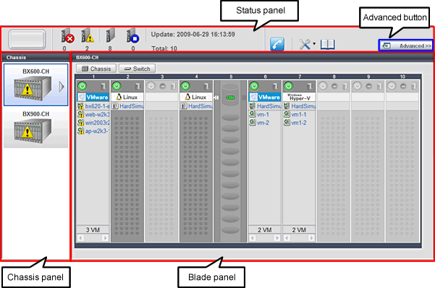Click the minus status icon in slot 8
The width and height of the screenshot is (435, 288).
(x=334, y=87)
